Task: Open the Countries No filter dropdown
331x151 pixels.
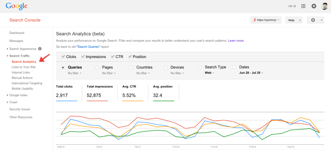Action: 143,73
